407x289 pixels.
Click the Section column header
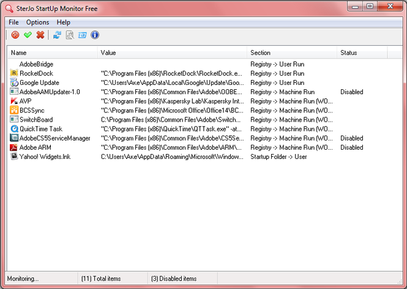[x=292, y=53]
